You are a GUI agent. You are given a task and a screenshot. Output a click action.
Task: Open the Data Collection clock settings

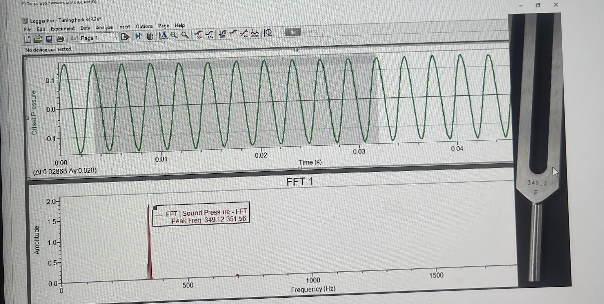pos(268,33)
